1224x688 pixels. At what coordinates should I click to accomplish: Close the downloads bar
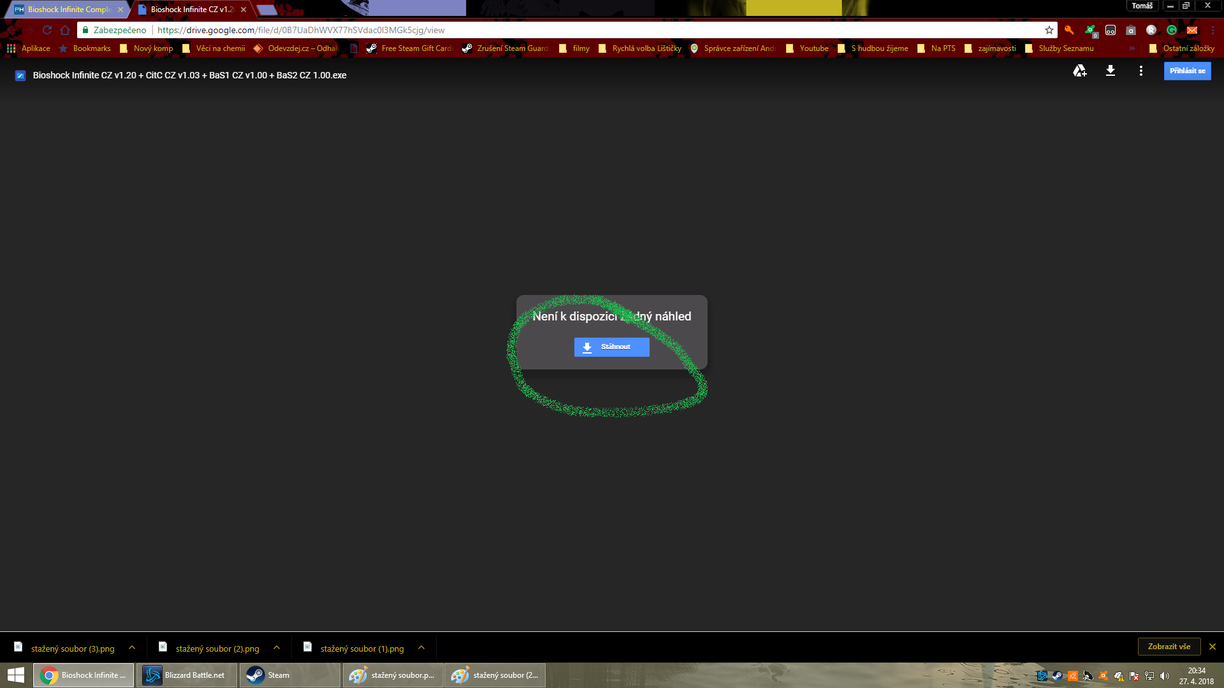point(1213,647)
